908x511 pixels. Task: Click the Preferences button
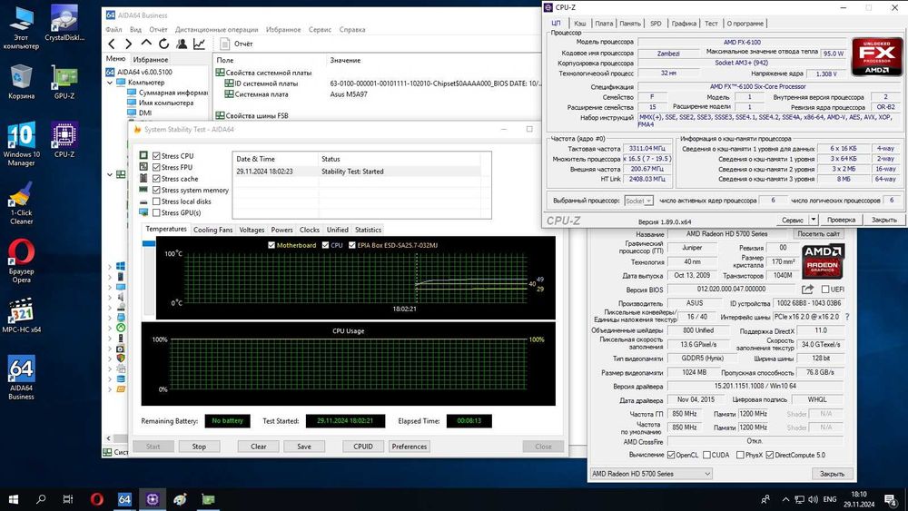click(x=409, y=447)
